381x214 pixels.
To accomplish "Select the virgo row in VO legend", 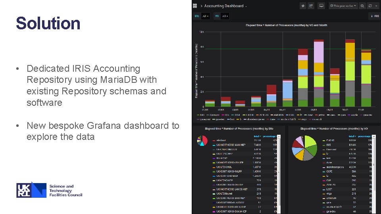I will pos(348,194).
